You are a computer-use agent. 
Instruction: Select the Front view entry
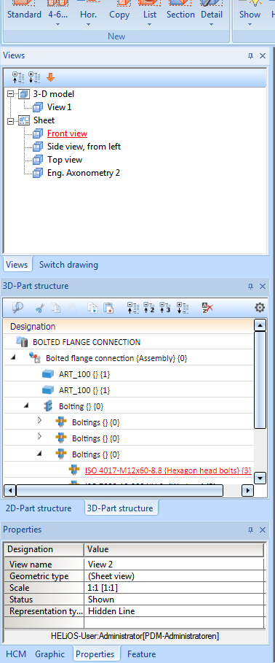[67, 133]
